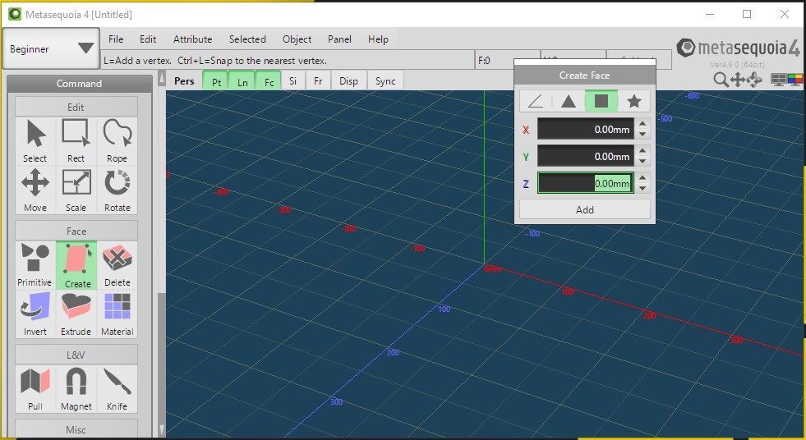806x440 pixels.
Task: Click the X coordinate input field
Action: point(586,130)
